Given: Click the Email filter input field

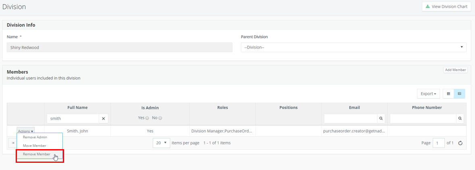Looking at the screenshot, I should (351, 119).
